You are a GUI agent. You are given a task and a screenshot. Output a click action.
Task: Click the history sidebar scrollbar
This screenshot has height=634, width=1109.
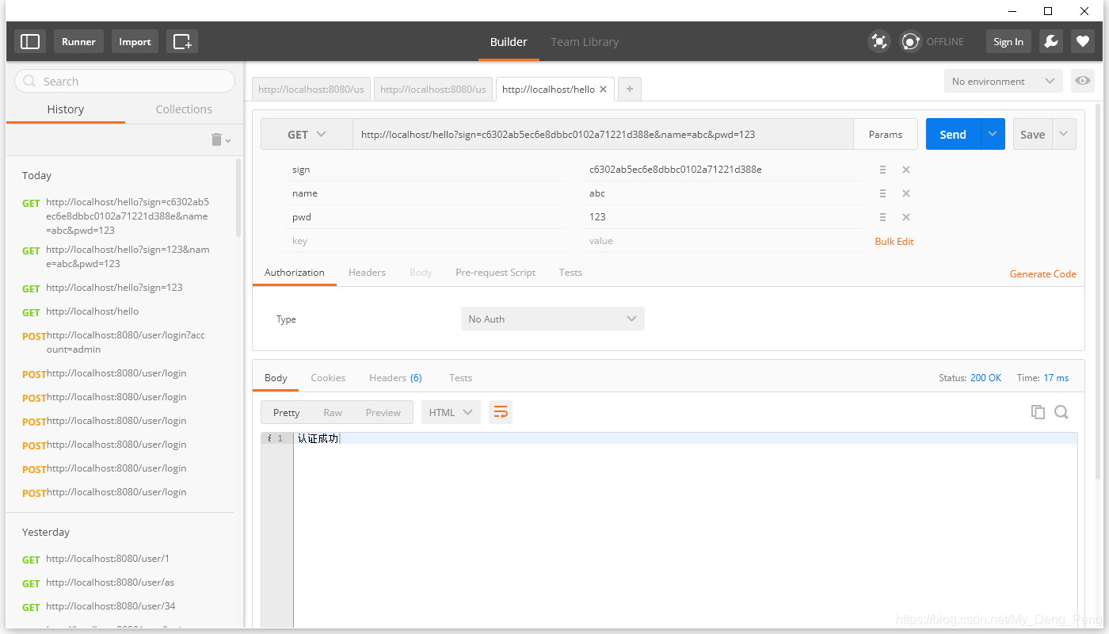[239, 197]
